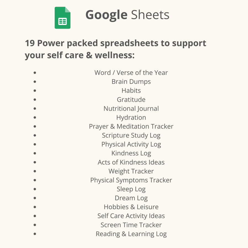Select the Weight Tracker entry
The height and width of the screenshot is (248, 248).
point(131,171)
